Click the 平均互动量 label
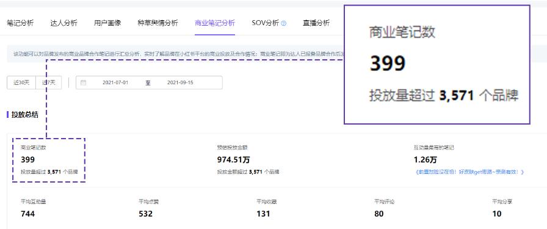547x229 pixels. pyautogui.click(x=34, y=202)
